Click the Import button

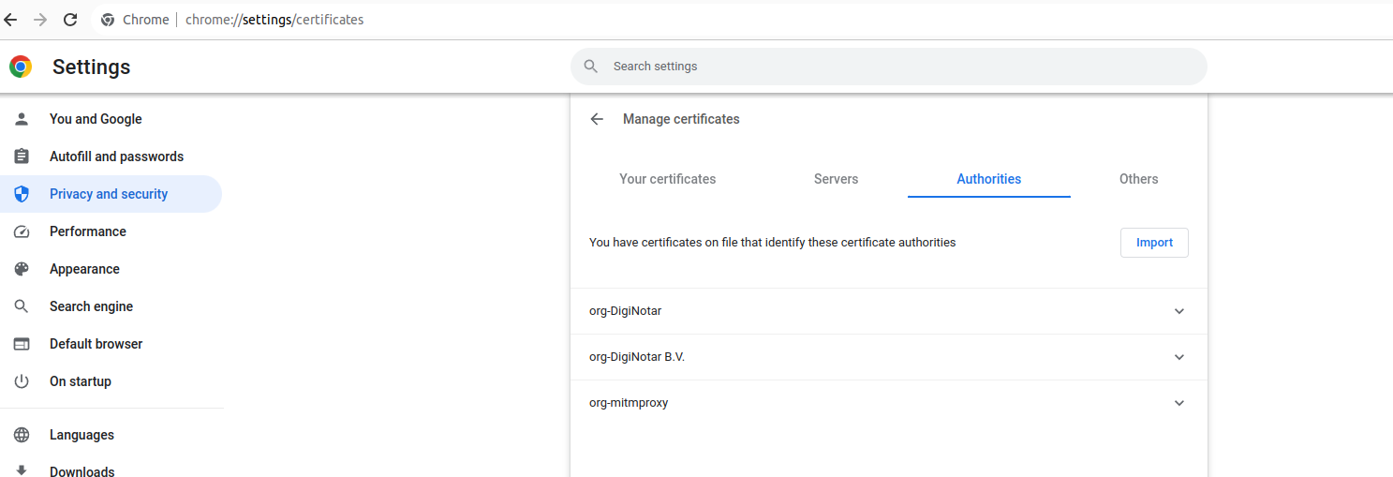pos(1154,243)
